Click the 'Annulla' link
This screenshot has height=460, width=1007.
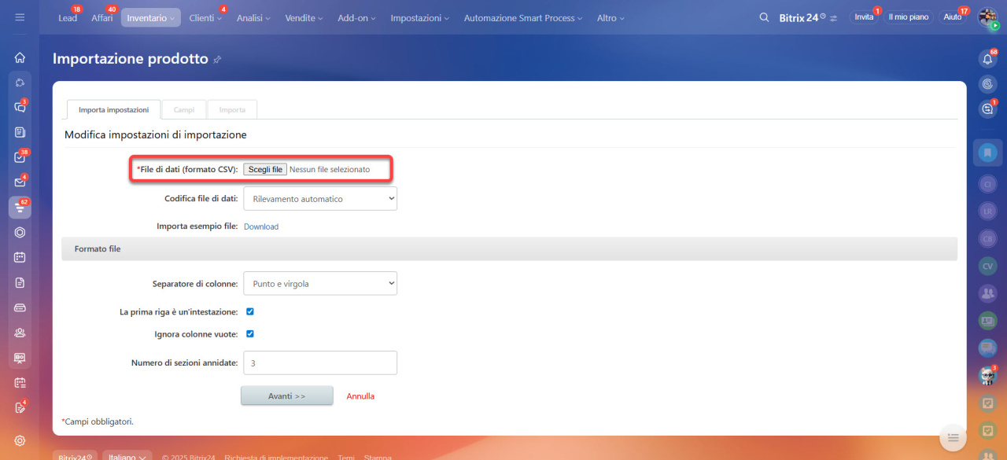point(360,396)
